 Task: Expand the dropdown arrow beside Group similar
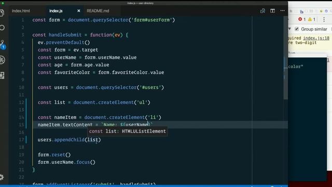[x=289, y=29]
